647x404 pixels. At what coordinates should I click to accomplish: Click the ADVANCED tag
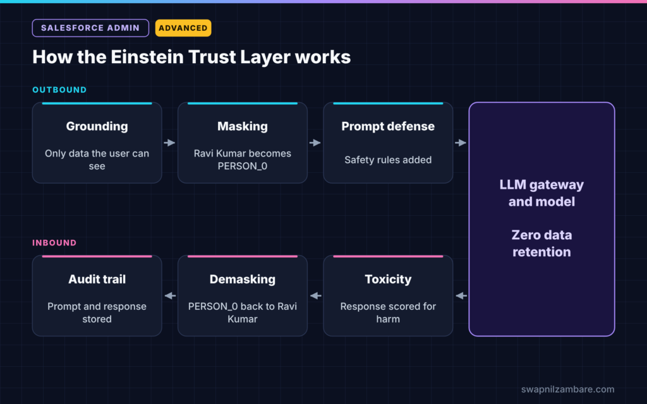coord(183,28)
